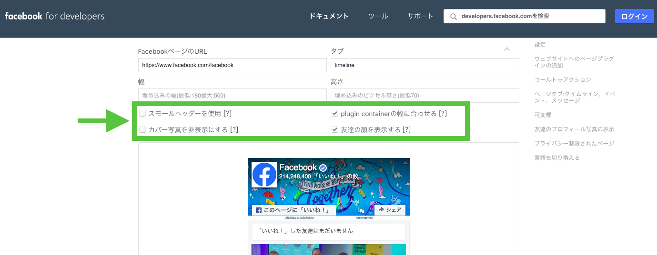Screen dimensions: 657x255
Task: Click the ログイン button
Action: (x=634, y=16)
